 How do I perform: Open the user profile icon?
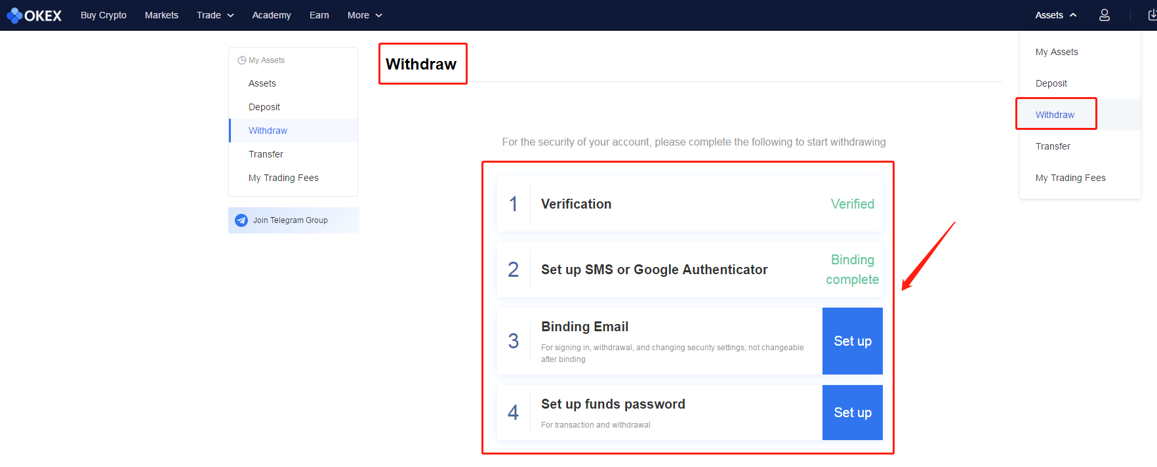click(x=1105, y=15)
